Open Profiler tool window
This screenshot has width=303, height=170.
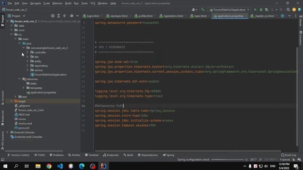(74, 155)
